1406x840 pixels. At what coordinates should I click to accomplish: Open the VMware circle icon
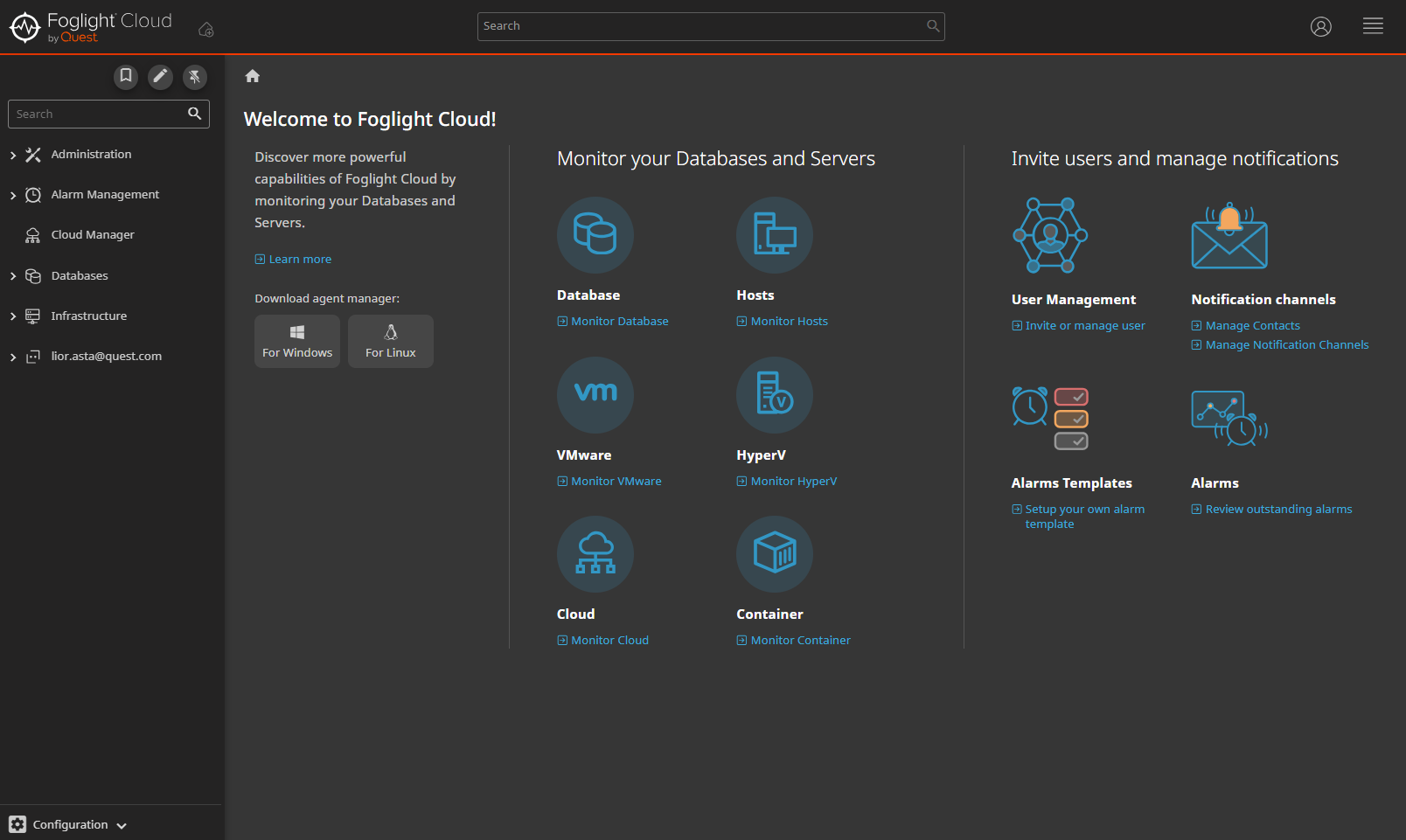pyautogui.click(x=595, y=394)
